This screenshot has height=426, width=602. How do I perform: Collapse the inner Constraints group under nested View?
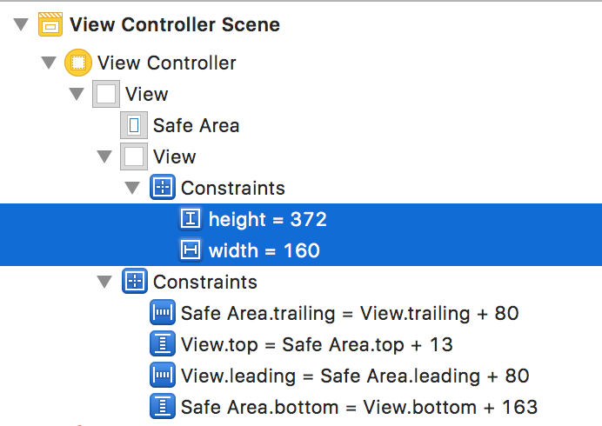132,188
